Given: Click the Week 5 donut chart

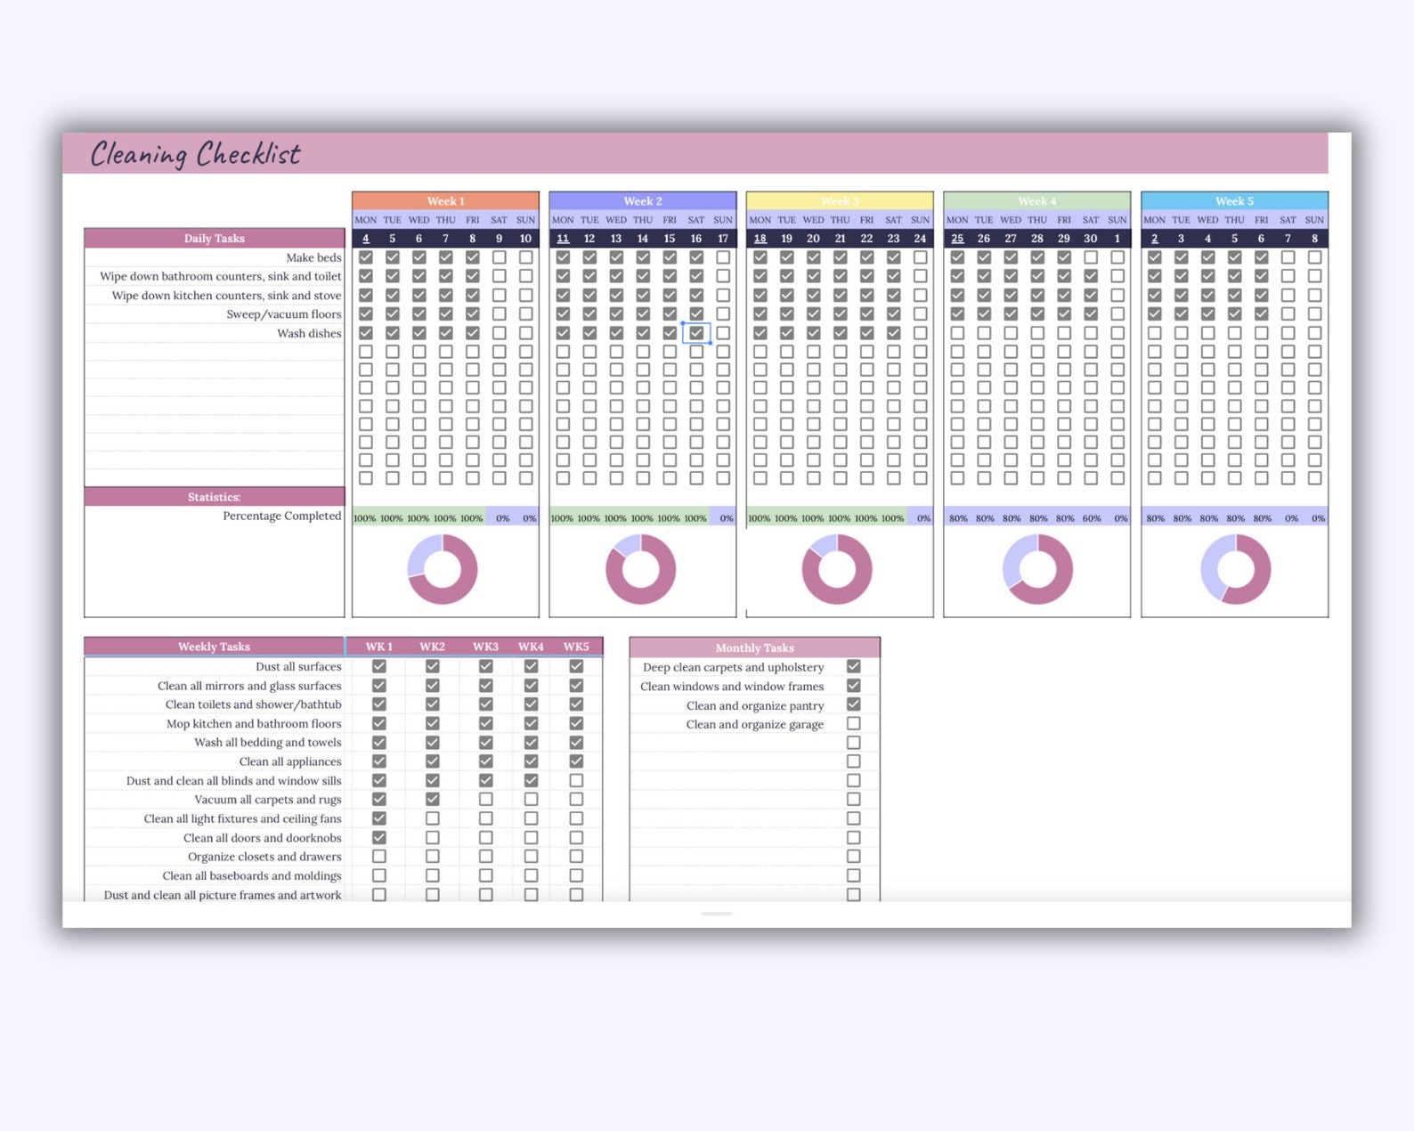Looking at the screenshot, I should click(x=1236, y=569).
